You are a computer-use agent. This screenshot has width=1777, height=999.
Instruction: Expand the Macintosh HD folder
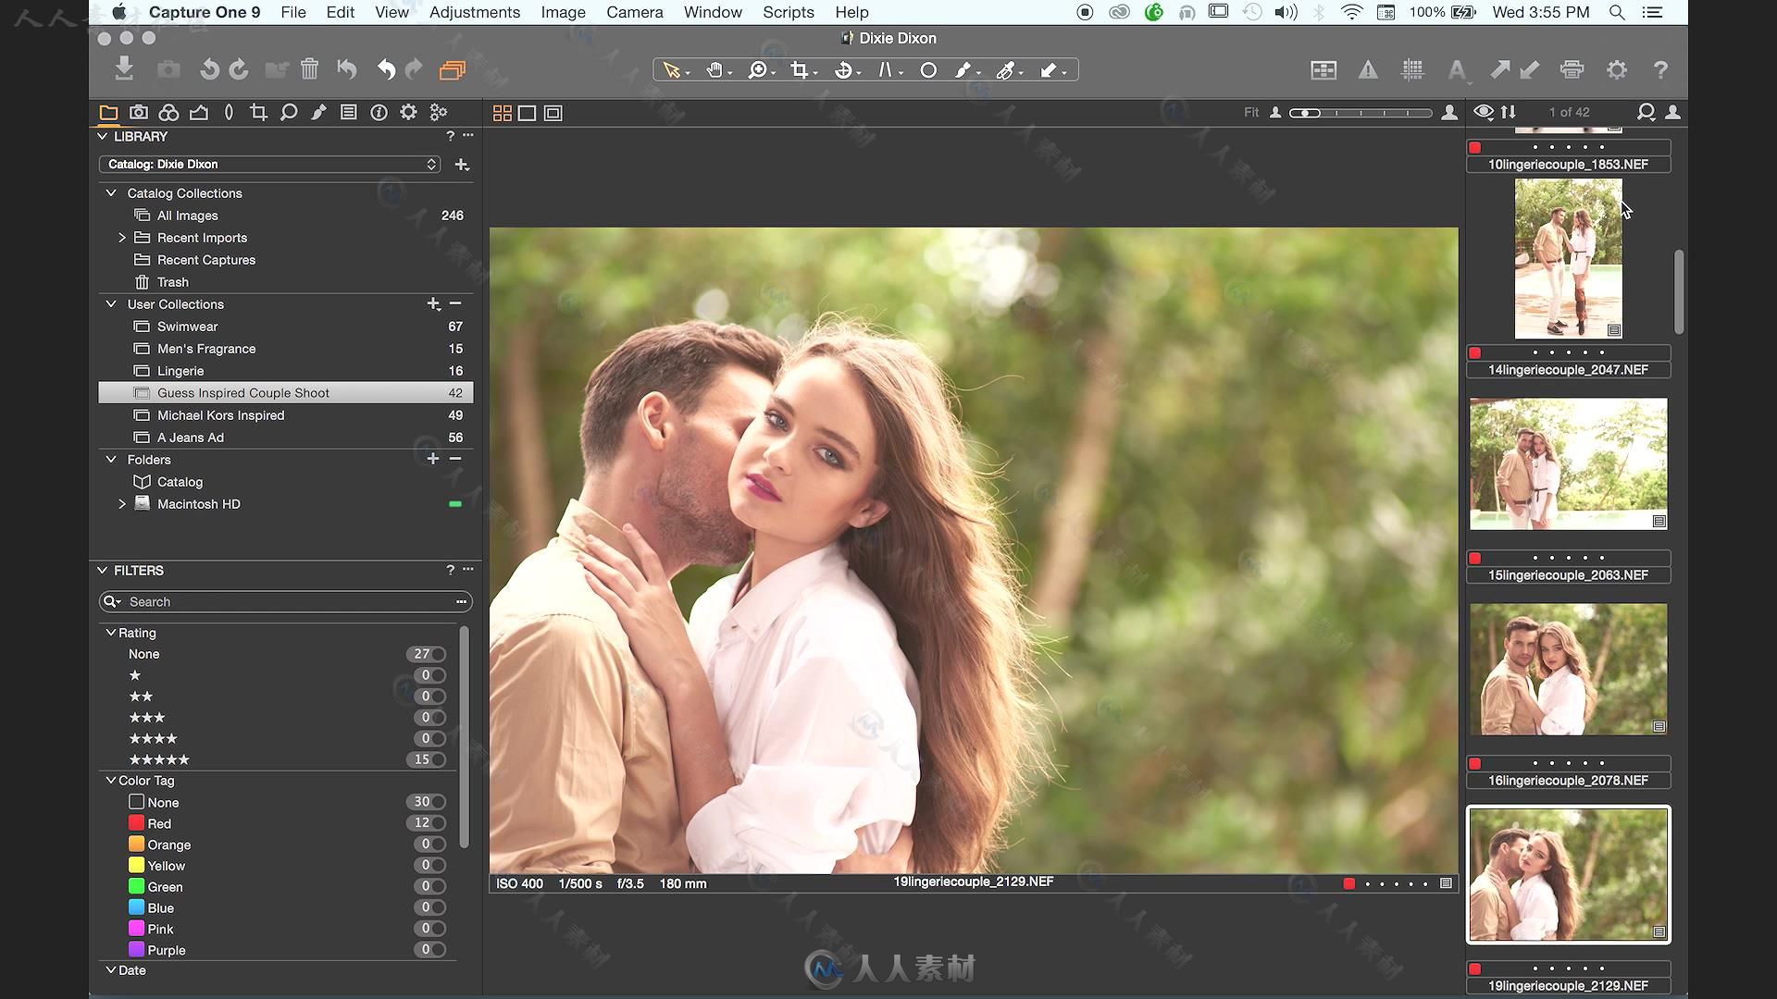pyautogui.click(x=122, y=504)
